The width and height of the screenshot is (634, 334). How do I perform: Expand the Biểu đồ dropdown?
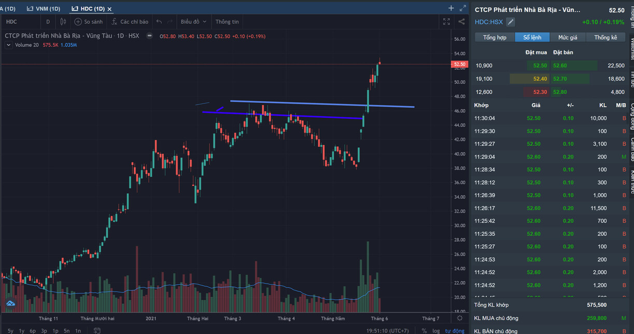click(193, 22)
